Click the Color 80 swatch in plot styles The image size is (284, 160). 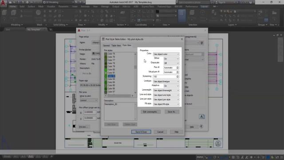pos(106,70)
